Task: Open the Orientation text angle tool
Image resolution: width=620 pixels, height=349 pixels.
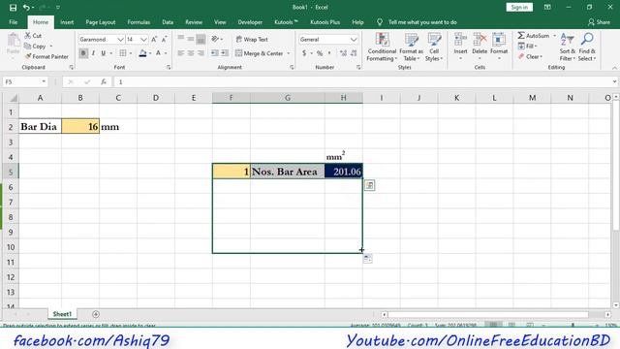Action: coord(215,39)
